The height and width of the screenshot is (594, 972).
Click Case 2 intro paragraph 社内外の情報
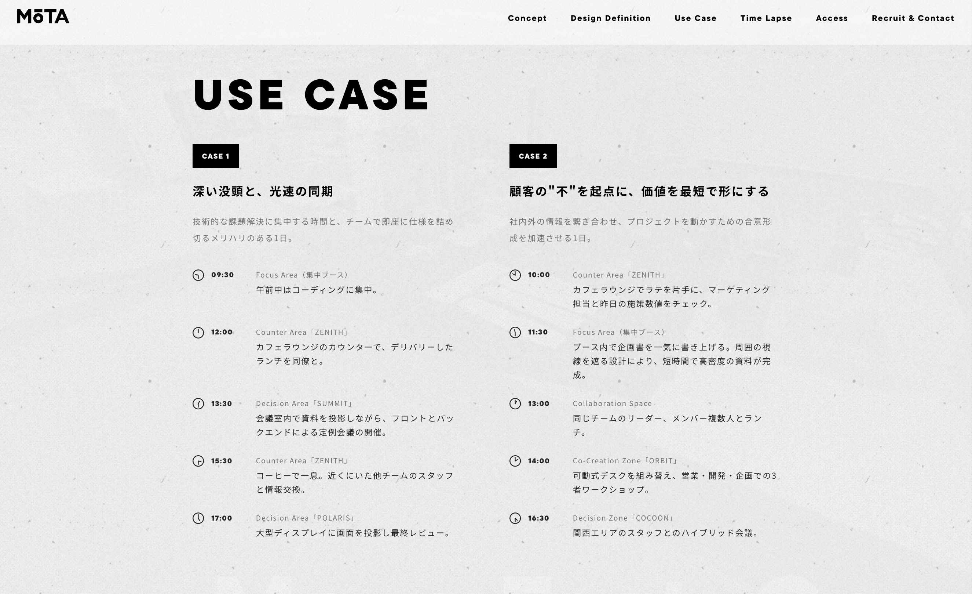[x=640, y=230]
